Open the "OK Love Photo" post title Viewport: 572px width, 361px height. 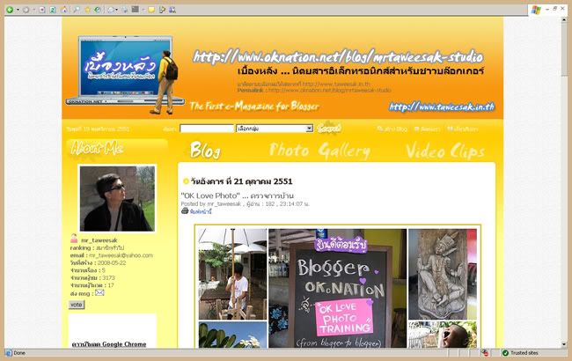[x=237, y=195]
